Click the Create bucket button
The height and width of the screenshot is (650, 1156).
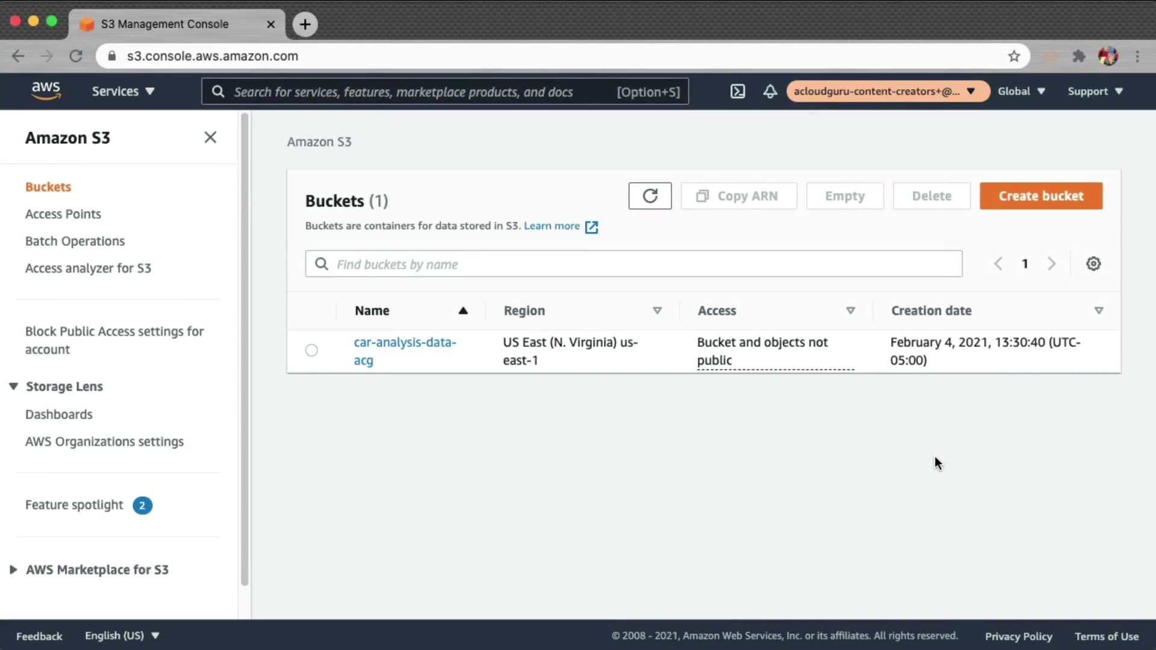click(x=1040, y=196)
